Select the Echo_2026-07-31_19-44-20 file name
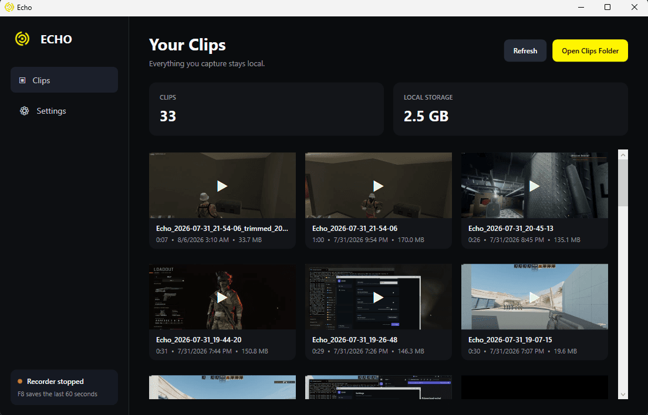648x415 pixels. tap(199, 339)
